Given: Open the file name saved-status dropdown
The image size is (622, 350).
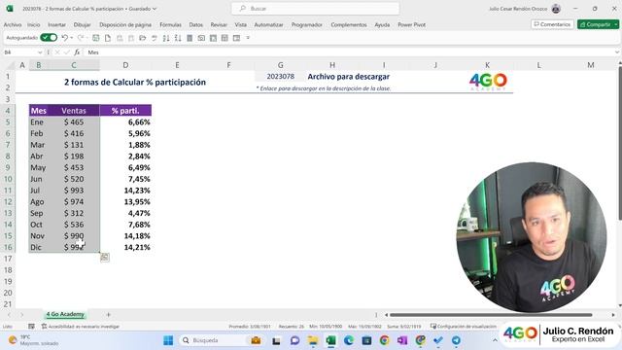Looking at the screenshot, I should tap(155, 9).
